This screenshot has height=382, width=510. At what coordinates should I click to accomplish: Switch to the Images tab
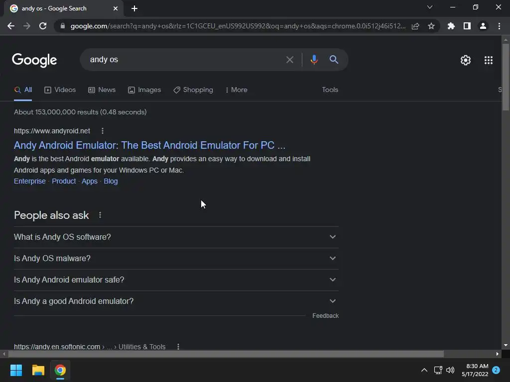144,90
